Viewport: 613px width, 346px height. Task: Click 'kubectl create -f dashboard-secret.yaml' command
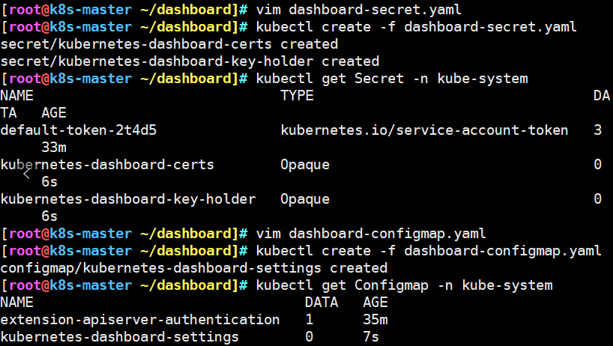coord(417,26)
